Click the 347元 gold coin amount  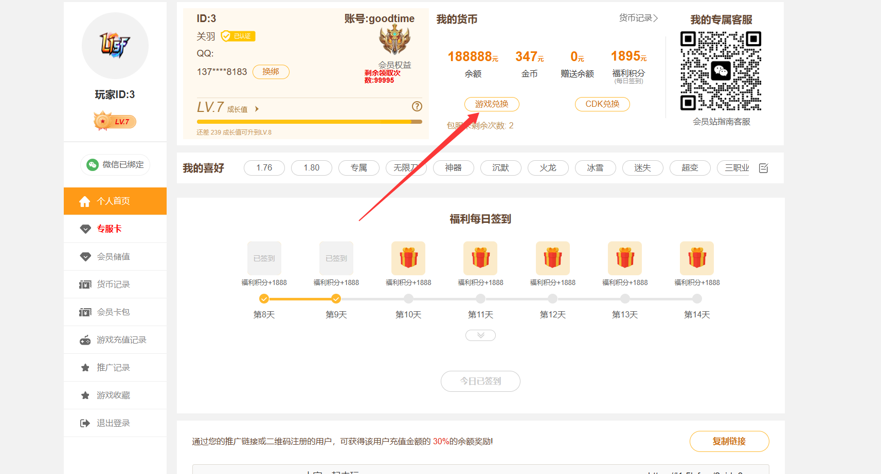point(529,56)
